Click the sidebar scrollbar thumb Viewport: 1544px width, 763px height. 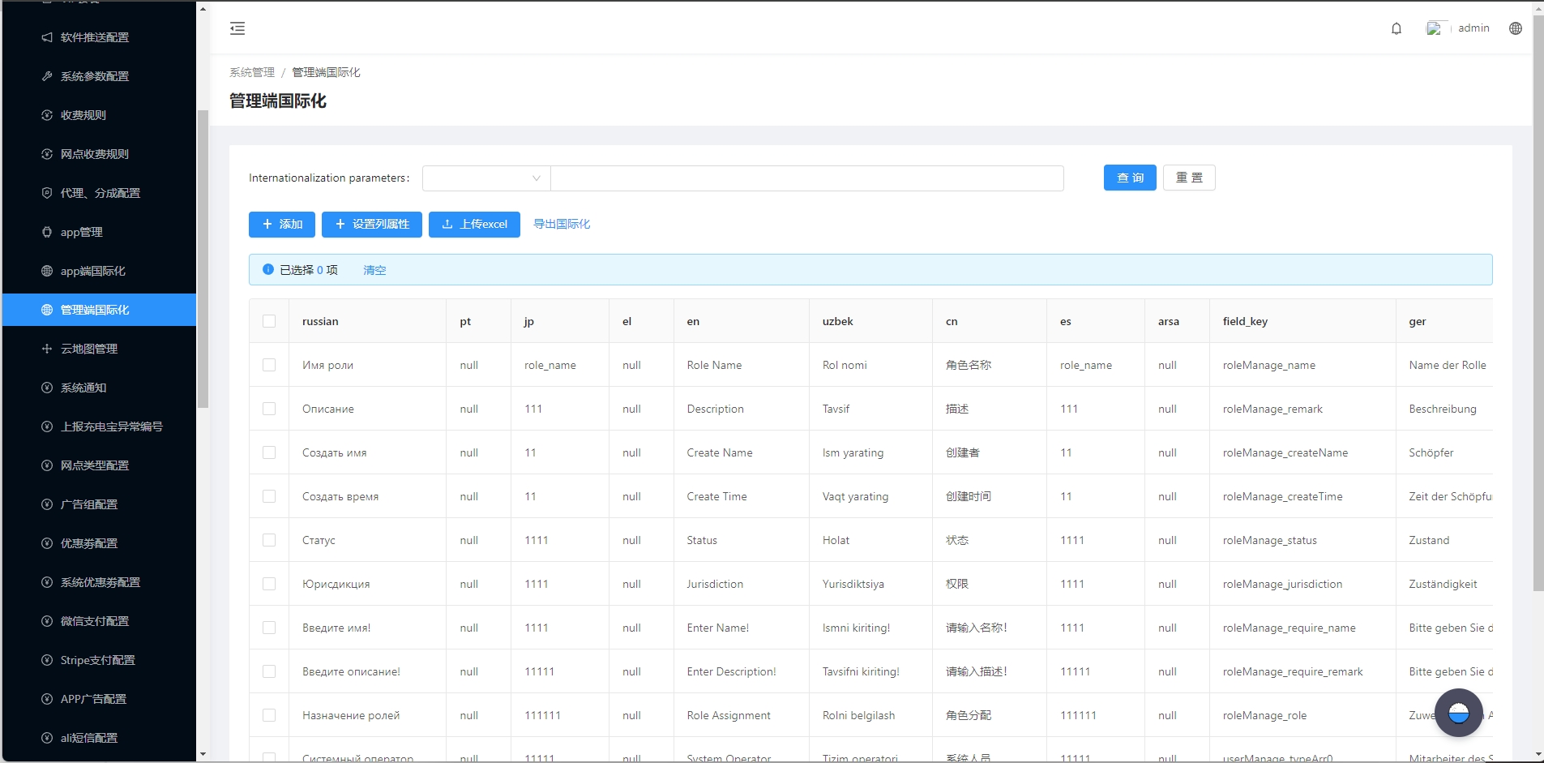pos(203,259)
